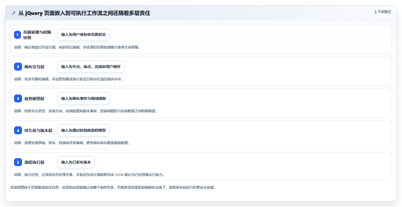Click the step 2 number badge
Screen dimensions: 402x207
pos(18,67)
